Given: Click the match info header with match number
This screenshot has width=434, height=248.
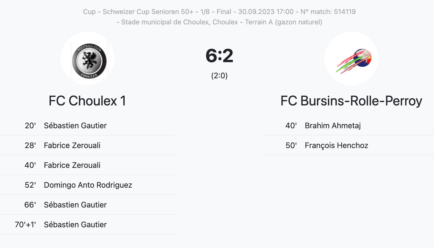Looking at the screenshot, I should point(219,12).
